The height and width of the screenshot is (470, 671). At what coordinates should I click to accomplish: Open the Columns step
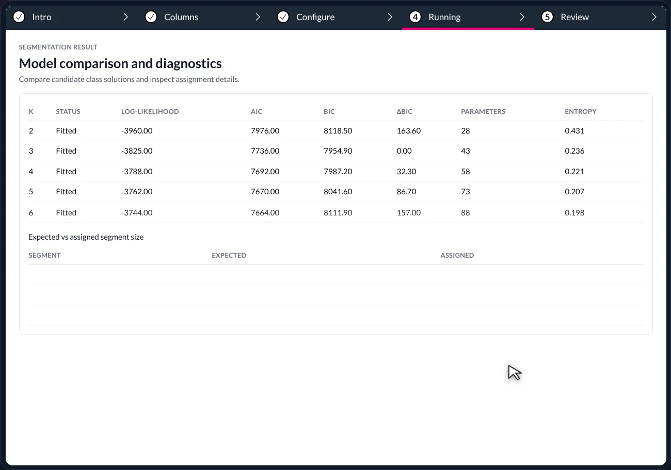point(181,17)
